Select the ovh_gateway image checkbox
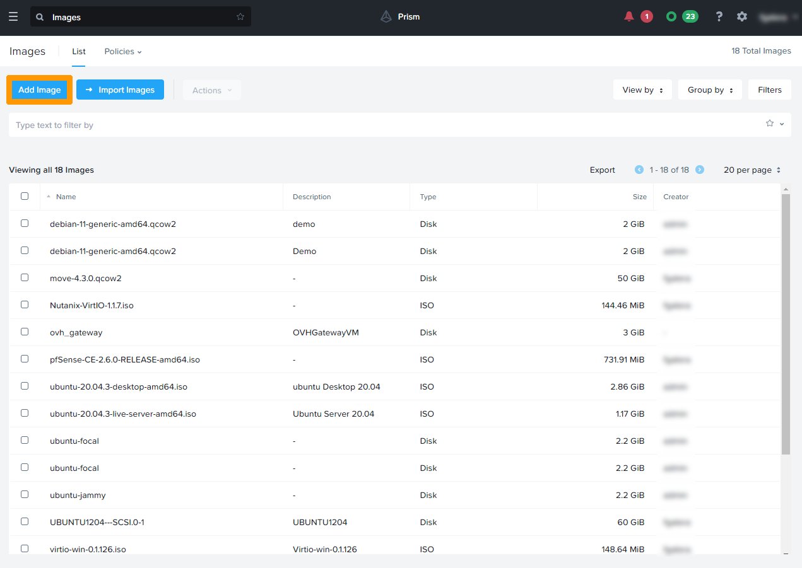The width and height of the screenshot is (802, 568). (x=25, y=332)
